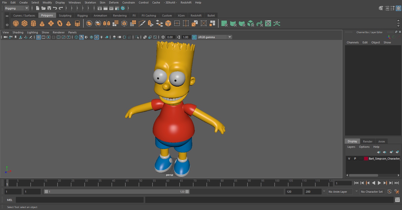Screen dimensions: 402x210
Task: Open the Skeleton menu
Action: pyautogui.click(x=90, y=3)
